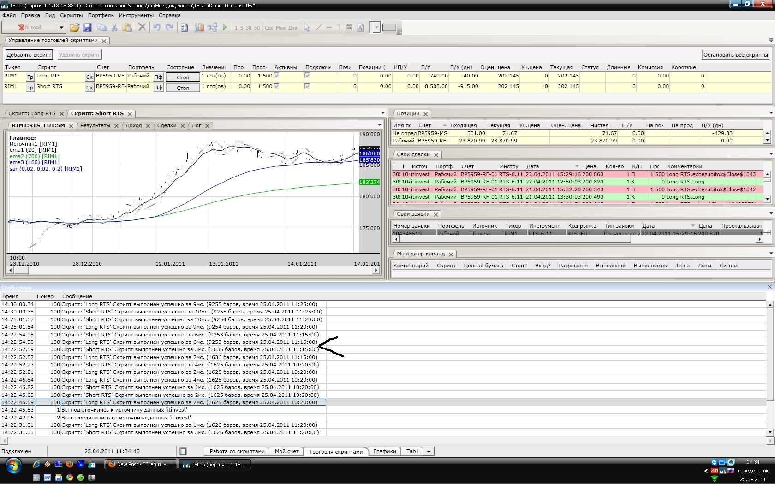Expand the chart panel tab list arrow
775x484 pixels.
coord(380,125)
